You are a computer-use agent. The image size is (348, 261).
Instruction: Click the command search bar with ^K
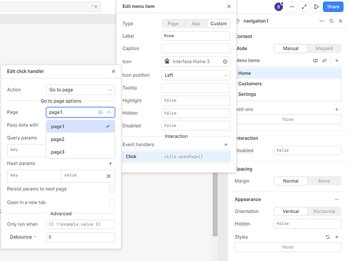(x=50, y=7)
